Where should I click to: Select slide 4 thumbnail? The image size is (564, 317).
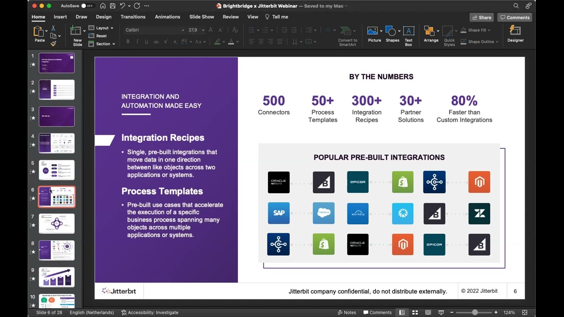(57, 143)
